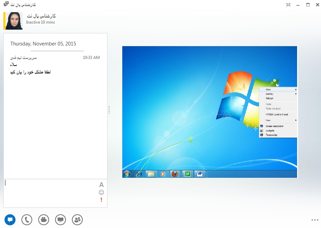This screenshot has width=321, height=228.
Task: Click the '10:33 AM' message timestamp
Action: pos(91,58)
